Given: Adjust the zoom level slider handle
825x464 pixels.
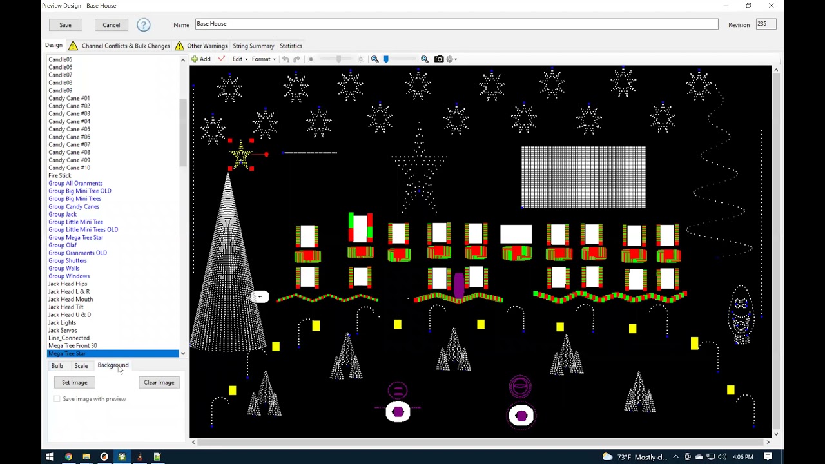Looking at the screenshot, I should 386,59.
